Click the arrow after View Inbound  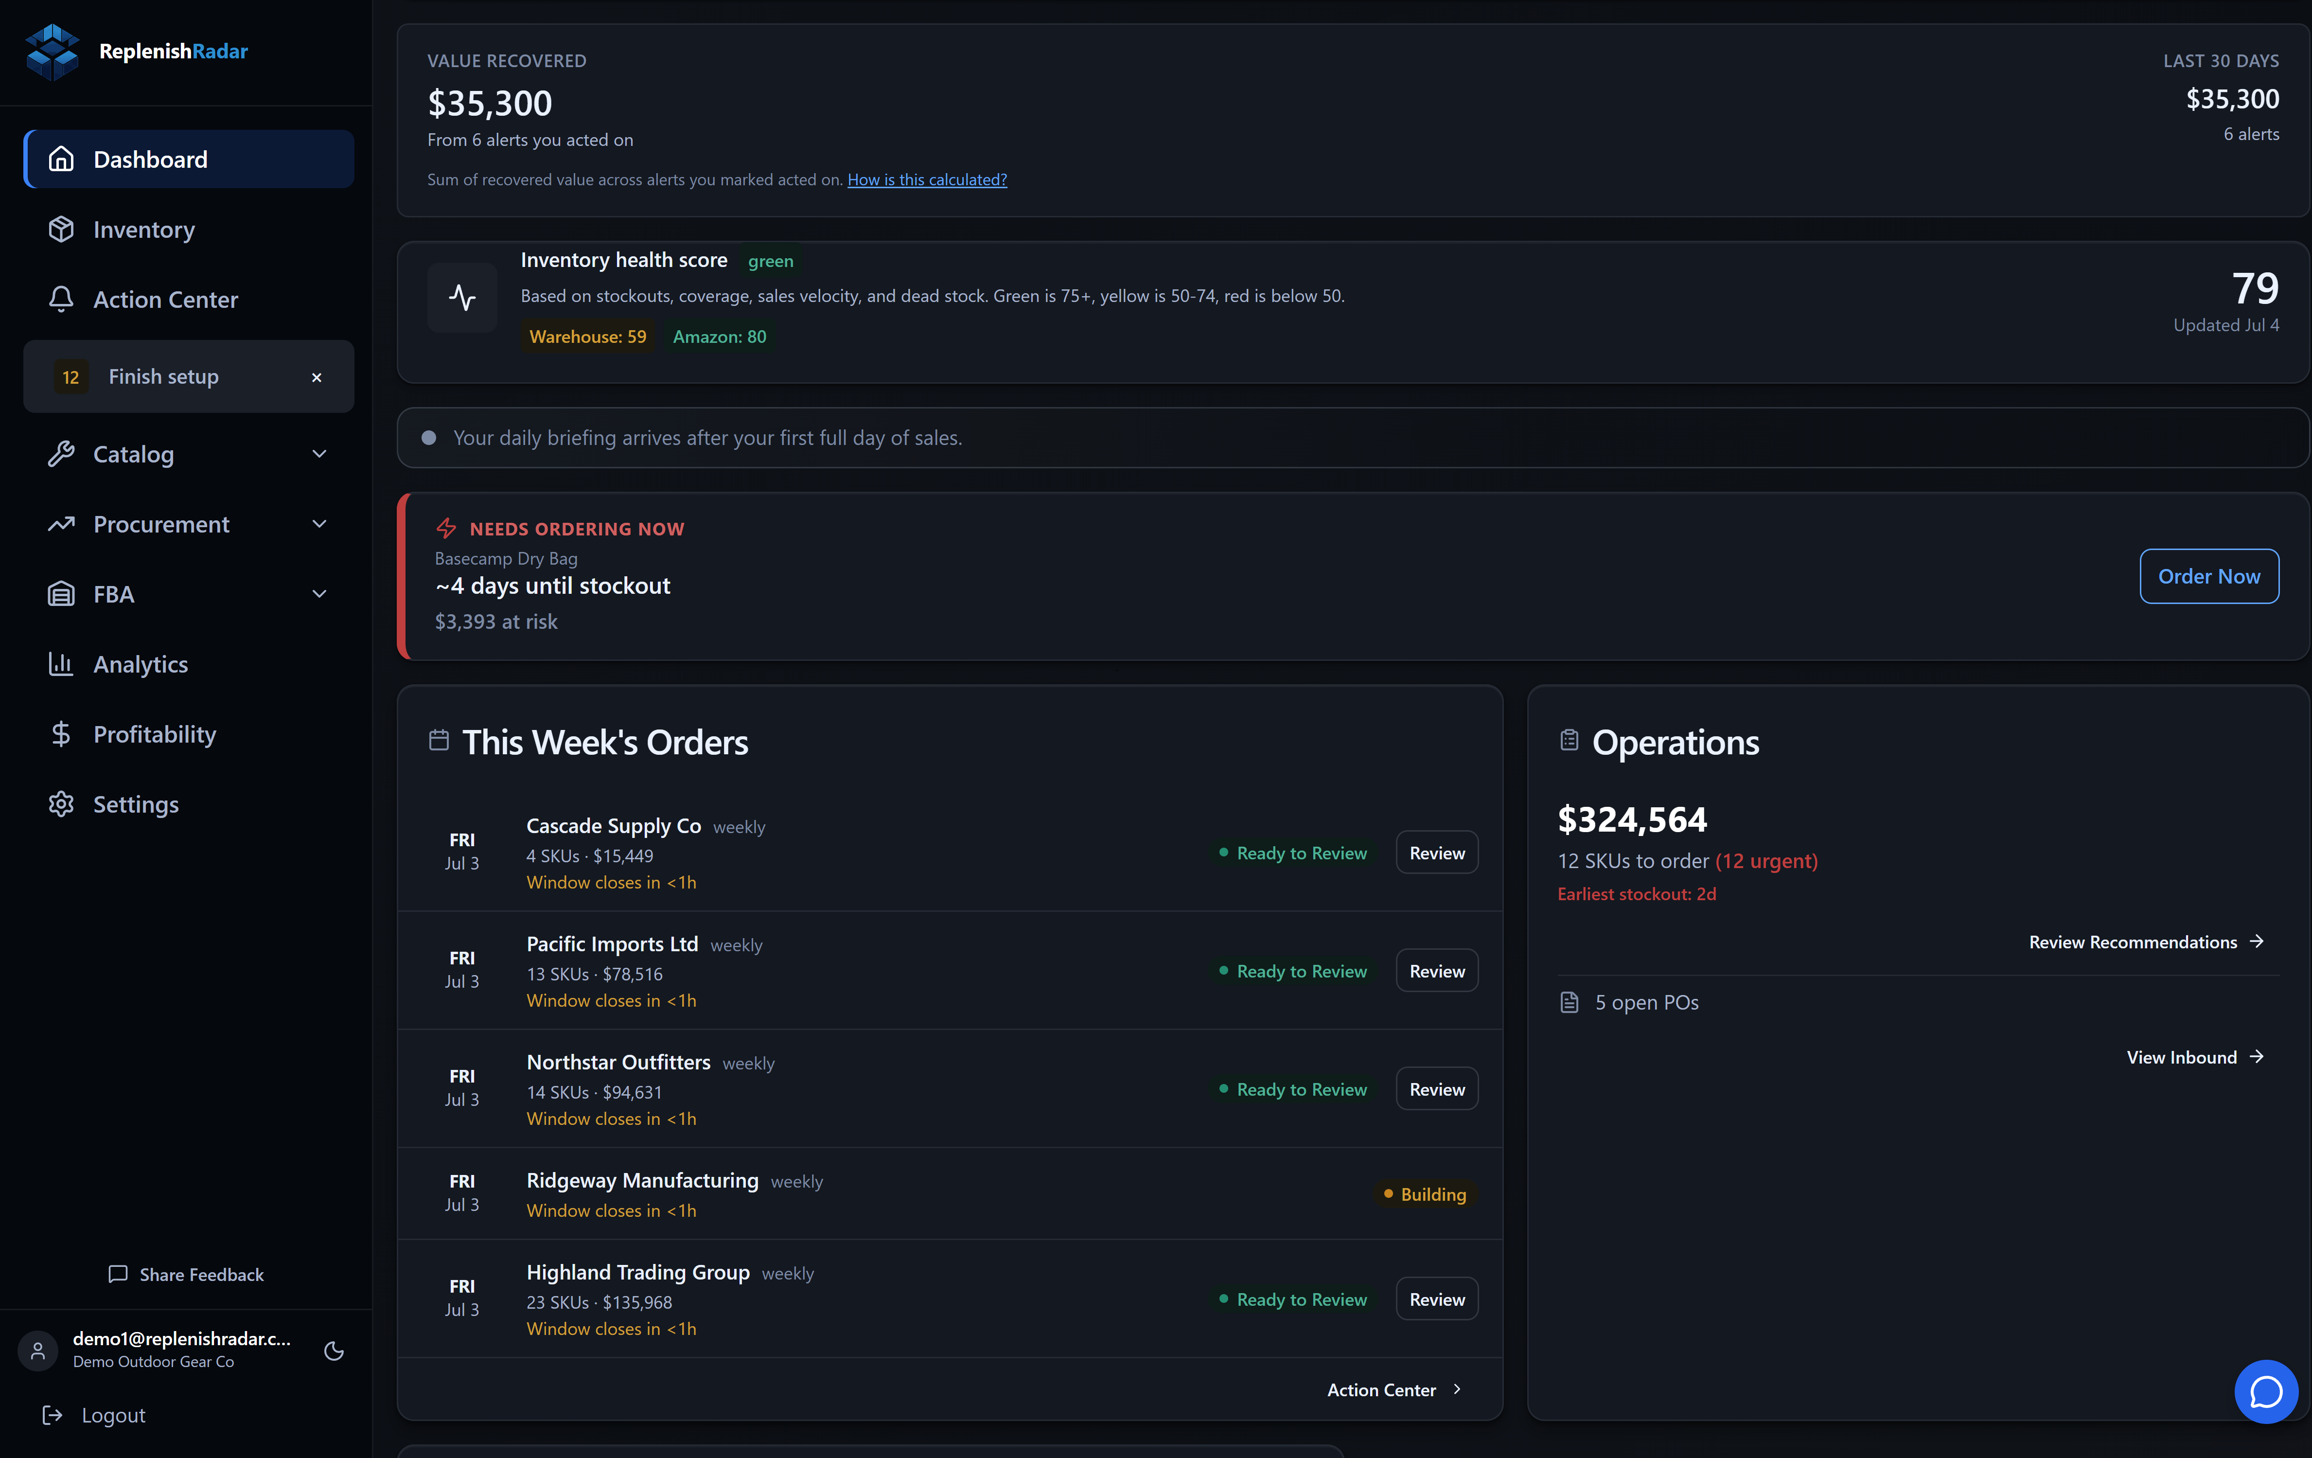[x=2257, y=1057]
